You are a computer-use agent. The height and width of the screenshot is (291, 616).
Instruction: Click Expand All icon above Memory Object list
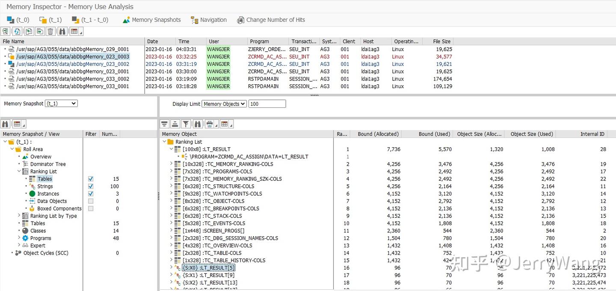click(164, 124)
